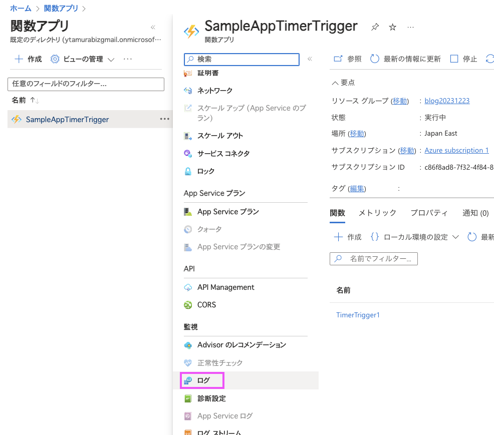Click 編集 link for タグ
The height and width of the screenshot is (435, 494).
pyautogui.click(x=357, y=189)
